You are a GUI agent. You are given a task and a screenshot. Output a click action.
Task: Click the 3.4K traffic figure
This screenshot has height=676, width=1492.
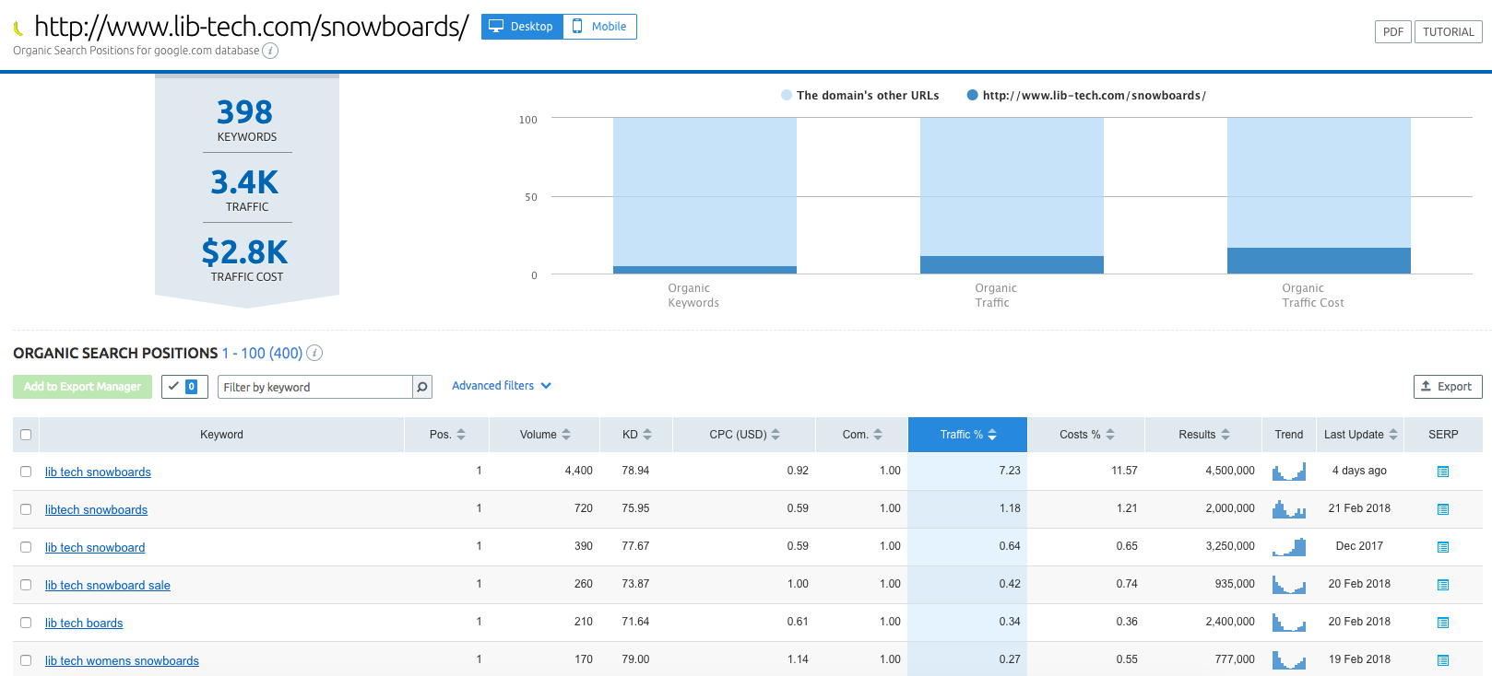pyautogui.click(x=245, y=182)
